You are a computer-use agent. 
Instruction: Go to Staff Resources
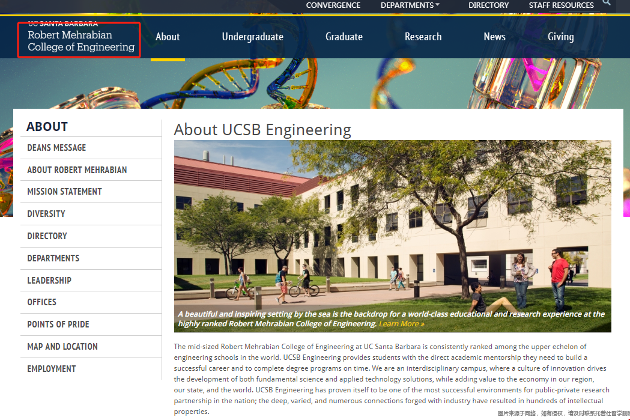[x=561, y=5]
